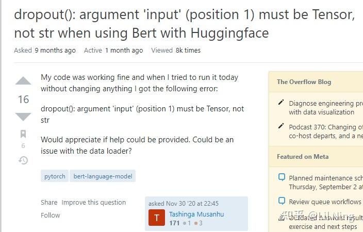Share this question

tap(49, 203)
